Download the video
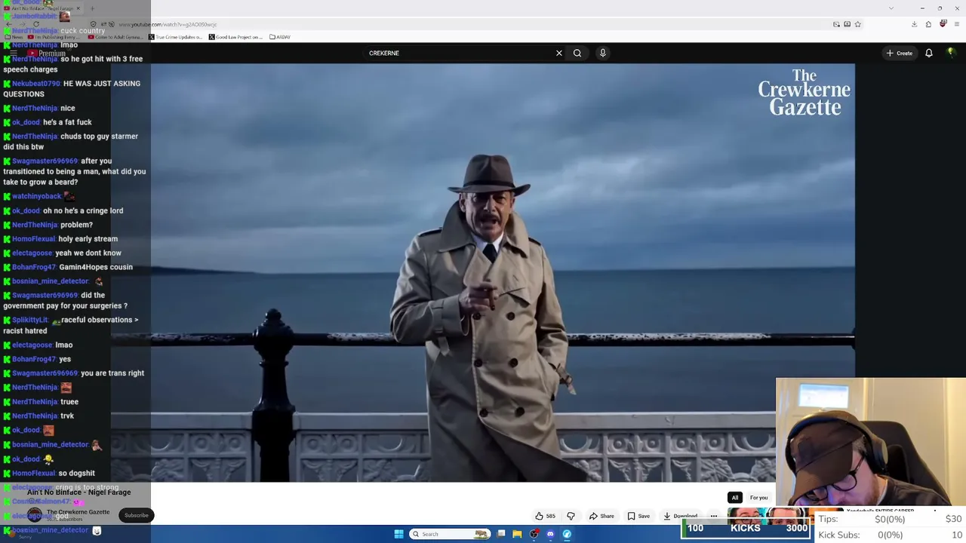This screenshot has width=966, height=543. 680,516
